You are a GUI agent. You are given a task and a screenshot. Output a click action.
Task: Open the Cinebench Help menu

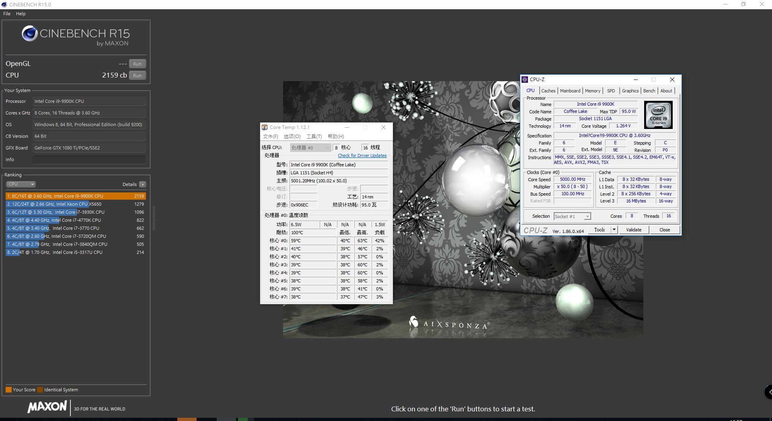[x=21, y=14]
